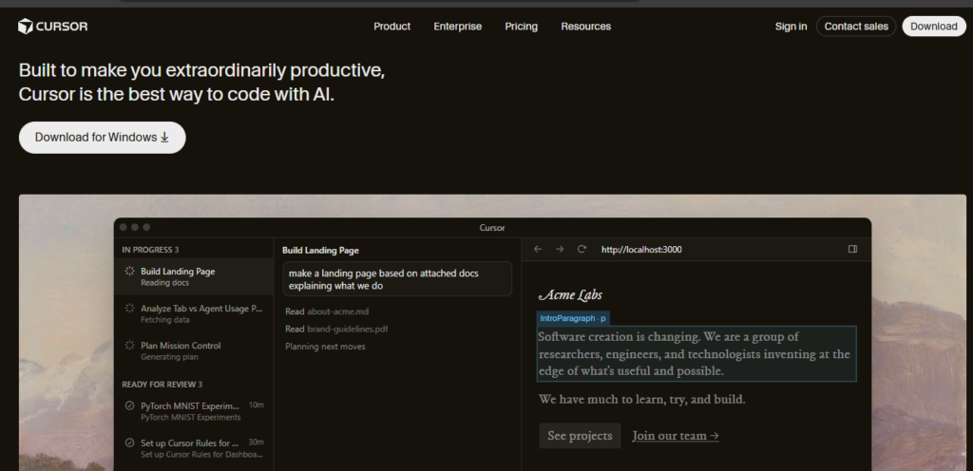The height and width of the screenshot is (471, 973).
Task: Open the Set up Cursor Rules item
Action: tap(194, 448)
